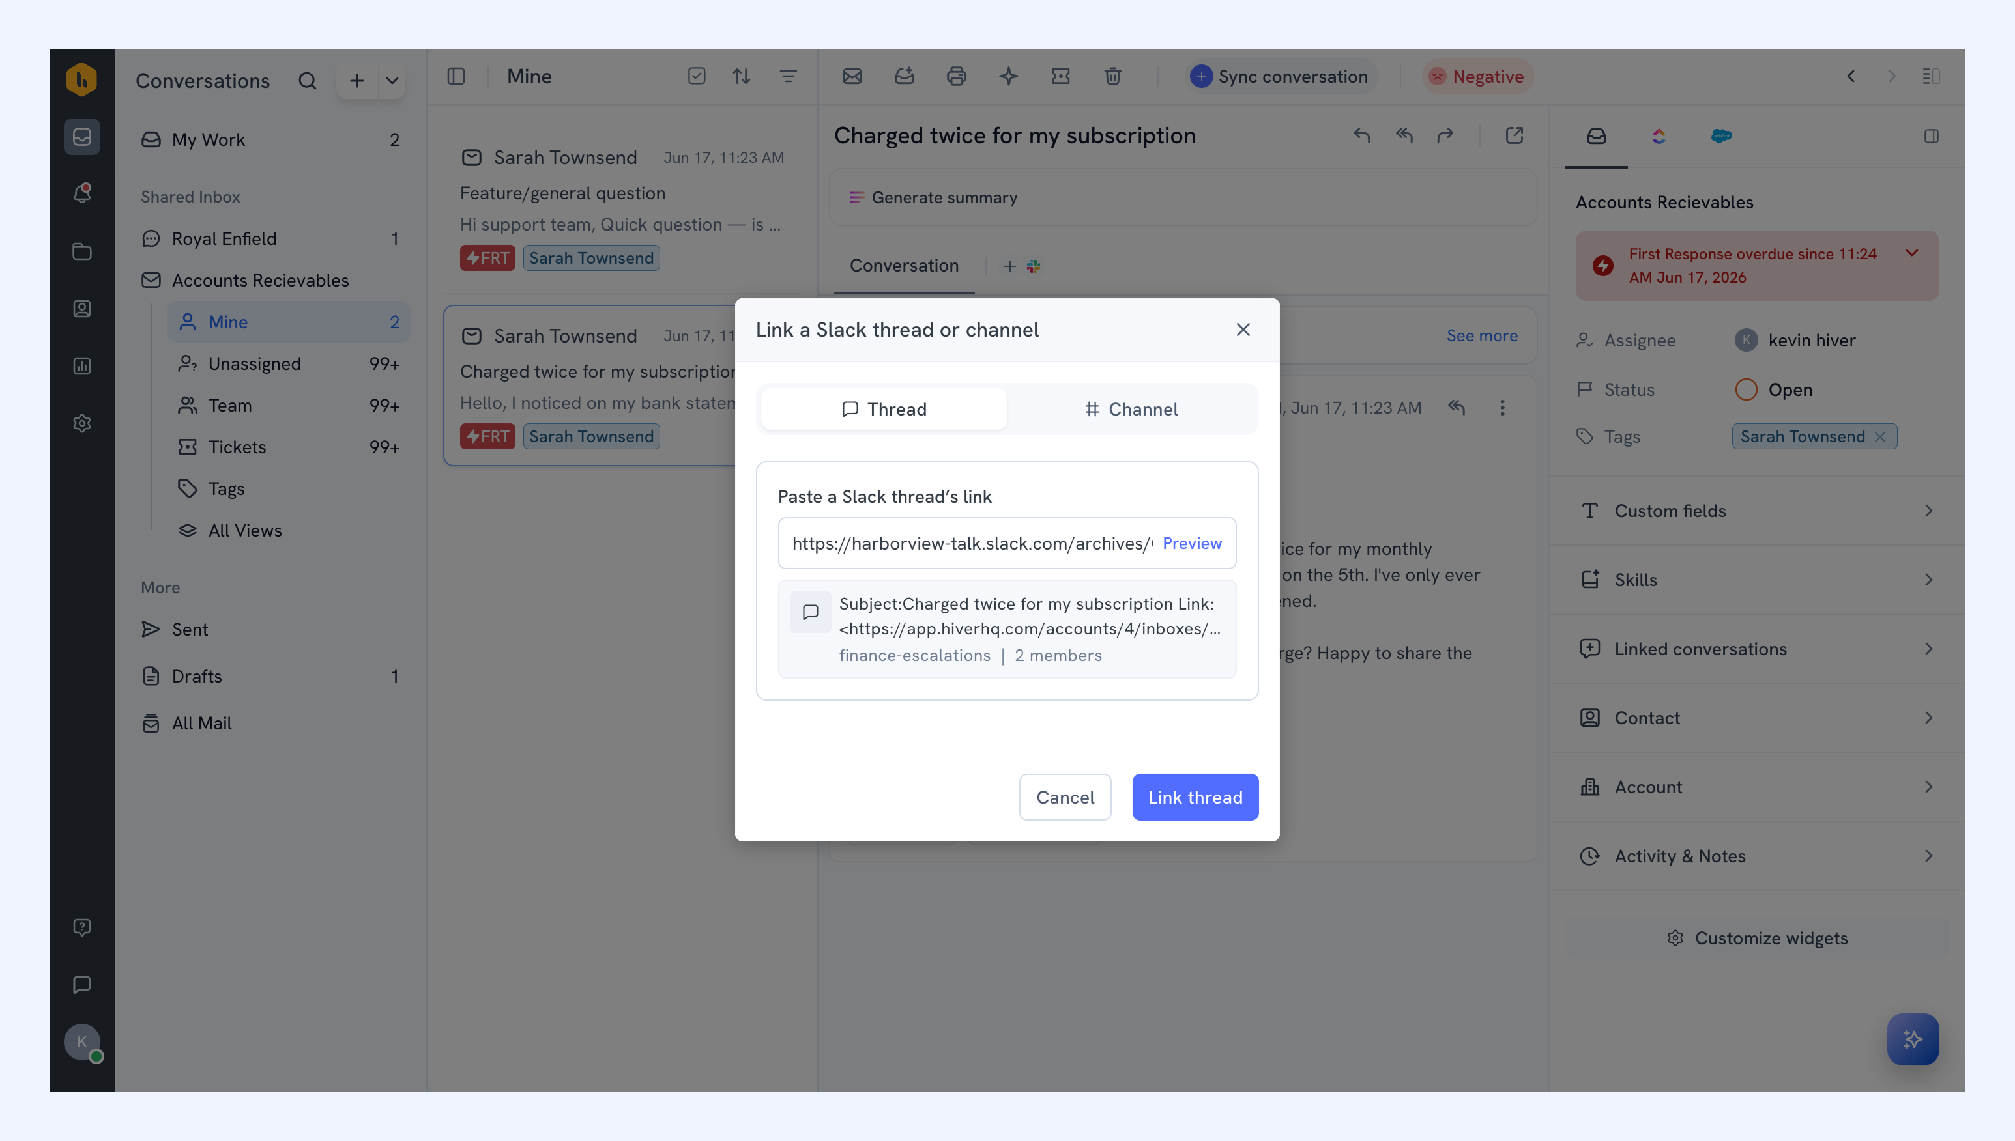Image resolution: width=2015 pixels, height=1141 pixels.
Task: Expand Contact section
Action: [x=1757, y=718]
